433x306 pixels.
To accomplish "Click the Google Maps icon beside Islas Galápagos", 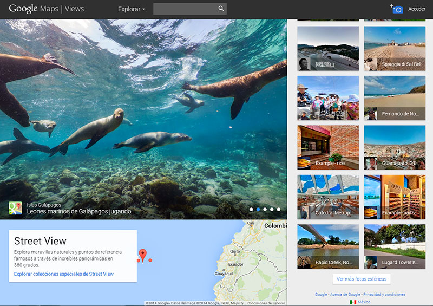I will [15, 208].
